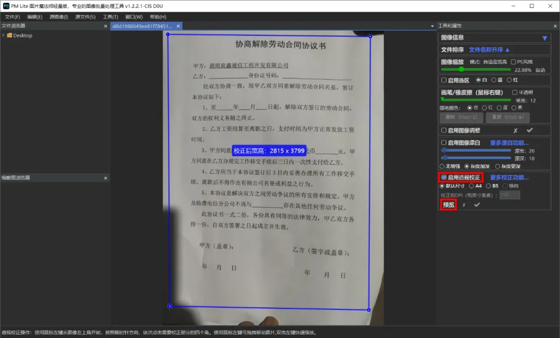Choose 黑 as the 画笔颜色
Screen dimensions: 560x338
[x=513, y=107]
